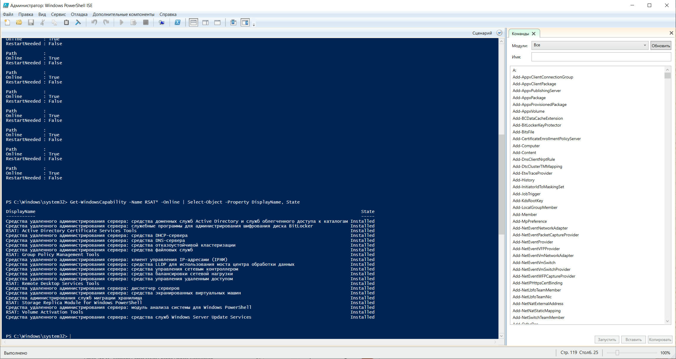Paste from clipboard using the clipboard icon
Image resolution: width=676 pixels, height=359 pixels.
(66, 22)
